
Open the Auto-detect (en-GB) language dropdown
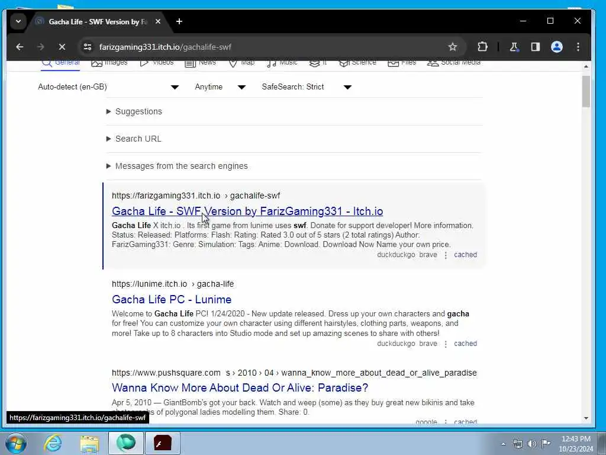pyautogui.click(x=108, y=86)
